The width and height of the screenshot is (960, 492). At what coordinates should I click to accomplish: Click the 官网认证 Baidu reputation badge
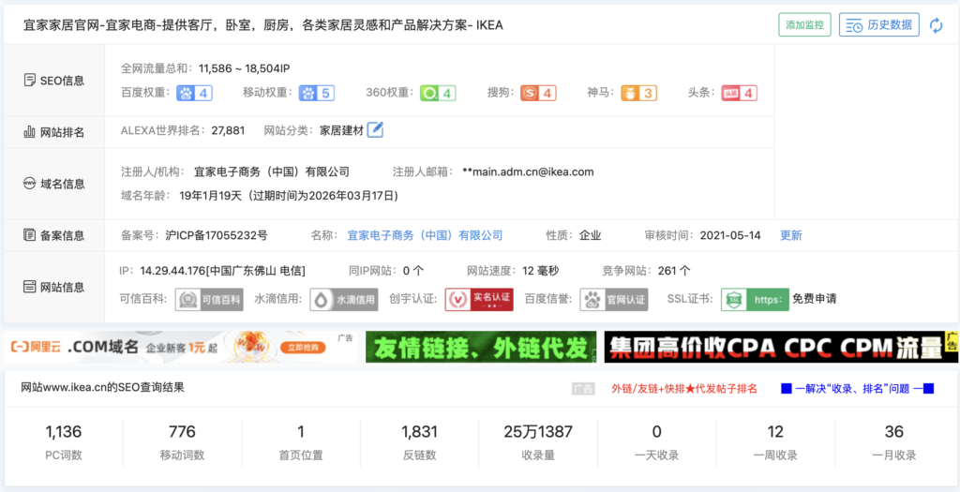coord(614,300)
